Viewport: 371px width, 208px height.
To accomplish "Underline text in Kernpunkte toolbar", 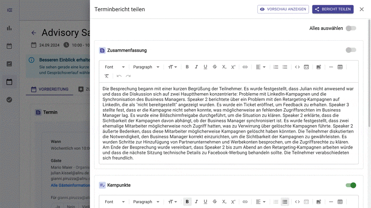I will coord(205,201).
